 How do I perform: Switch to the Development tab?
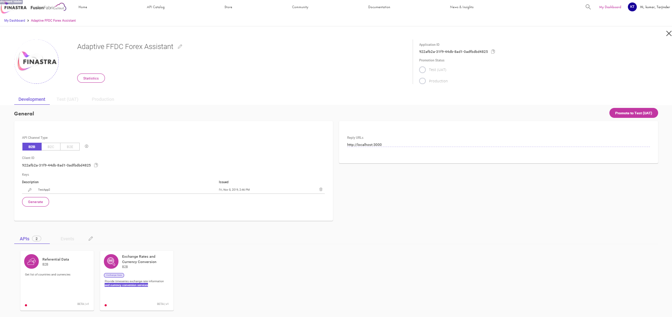coord(32,99)
